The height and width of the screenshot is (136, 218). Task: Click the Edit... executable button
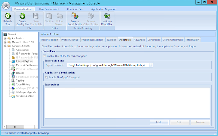coord(180,122)
